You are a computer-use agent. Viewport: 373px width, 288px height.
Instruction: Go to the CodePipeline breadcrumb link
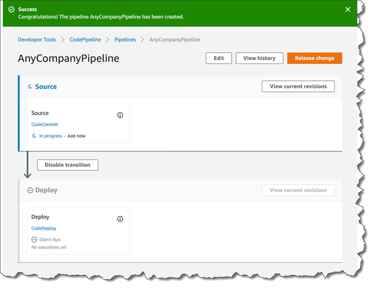click(x=85, y=40)
